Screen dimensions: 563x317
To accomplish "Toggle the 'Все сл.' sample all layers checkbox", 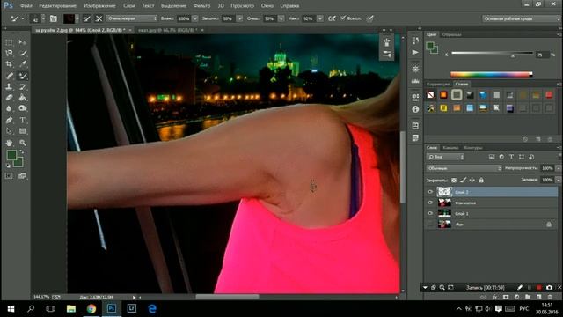I will [343, 18].
